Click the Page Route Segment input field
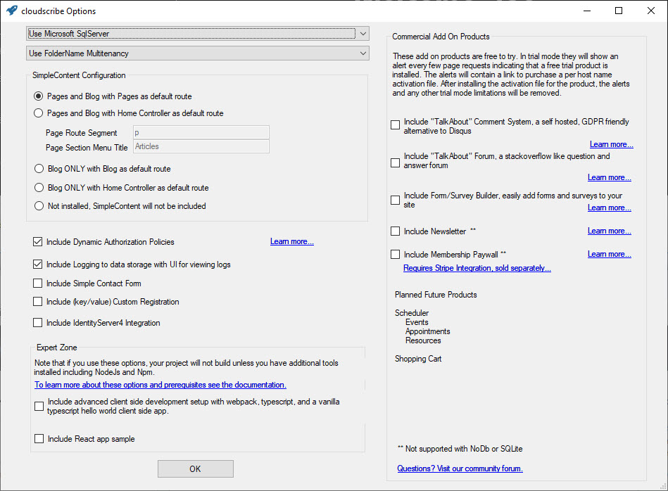This screenshot has height=491, width=668. (x=201, y=132)
